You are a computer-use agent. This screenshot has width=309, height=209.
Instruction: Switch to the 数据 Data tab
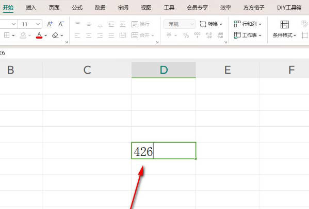100,8
